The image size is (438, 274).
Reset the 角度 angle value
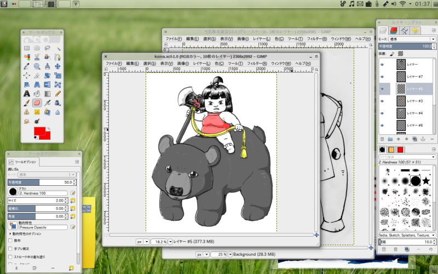(x=73, y=216)
